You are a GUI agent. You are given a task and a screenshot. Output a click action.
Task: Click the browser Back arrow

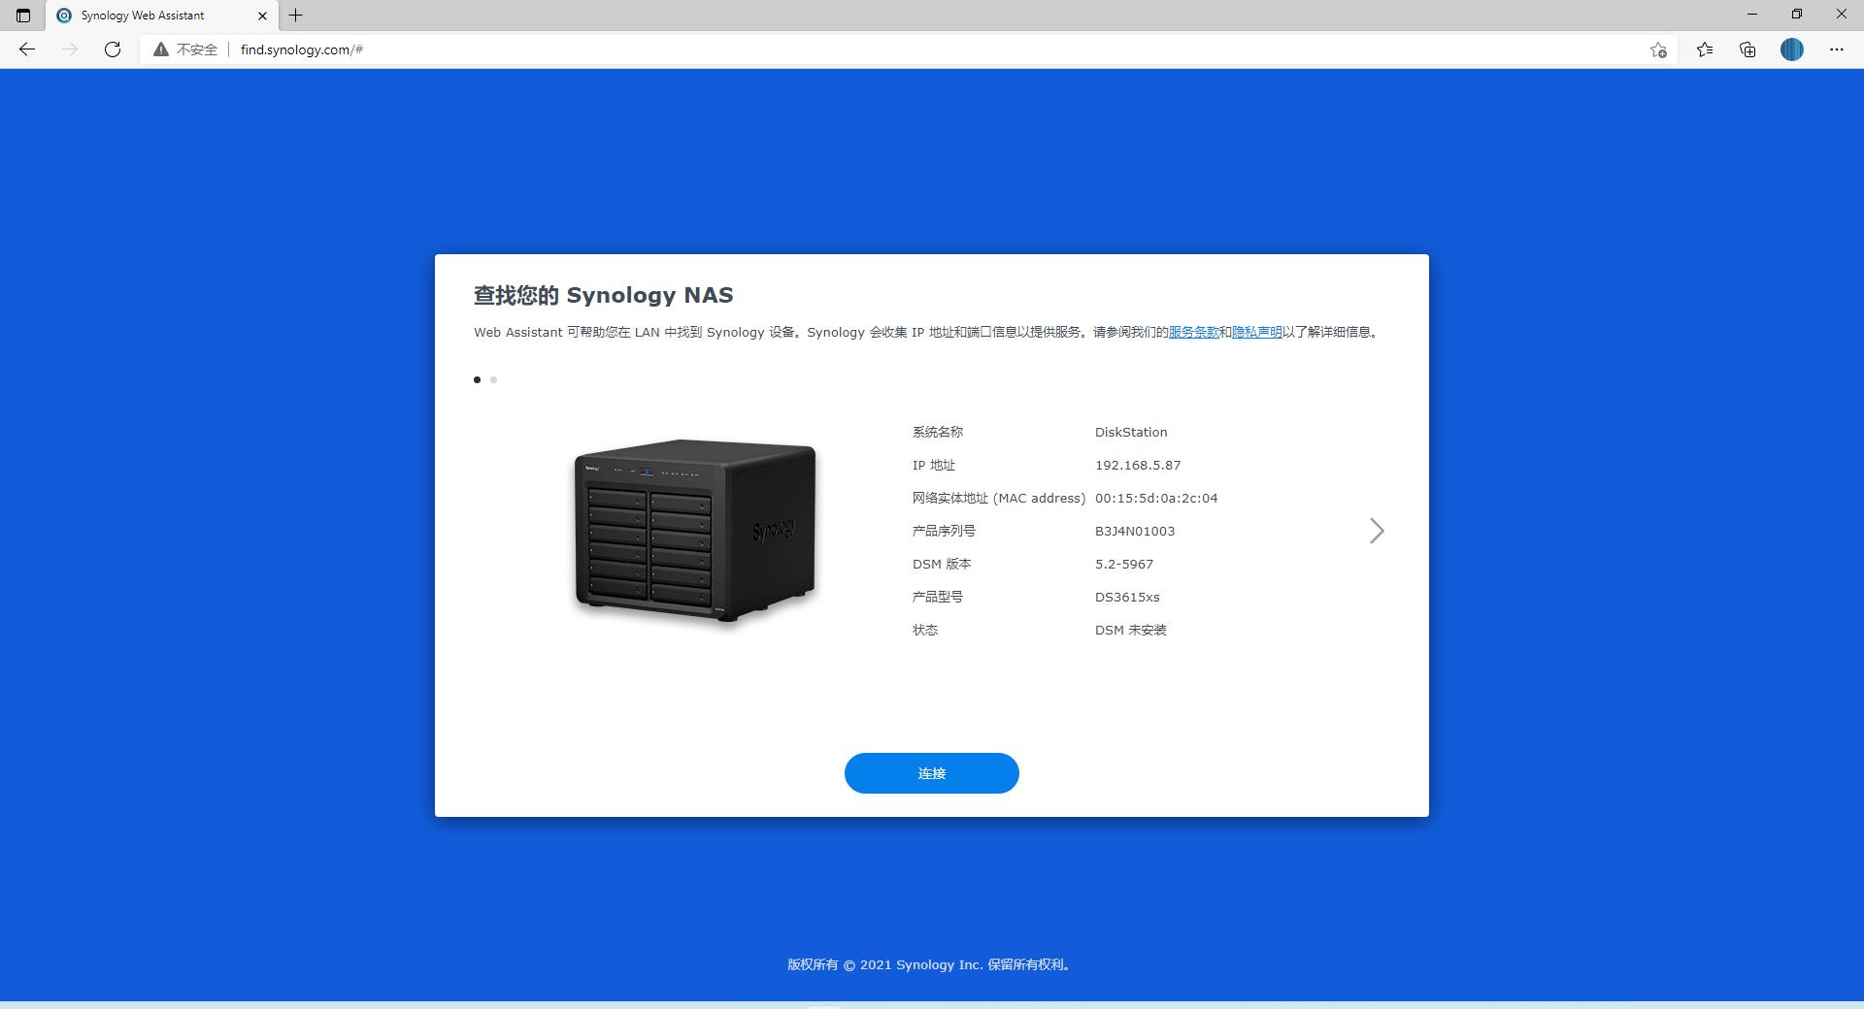click(x=27, y=49)
